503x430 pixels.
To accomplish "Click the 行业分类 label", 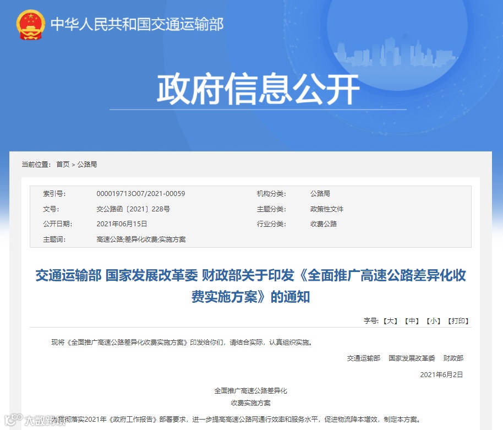I will [x=271, y=224].
